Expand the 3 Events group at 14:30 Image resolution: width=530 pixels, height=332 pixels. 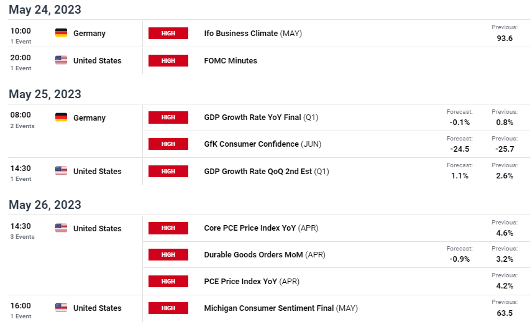[22, 237]
